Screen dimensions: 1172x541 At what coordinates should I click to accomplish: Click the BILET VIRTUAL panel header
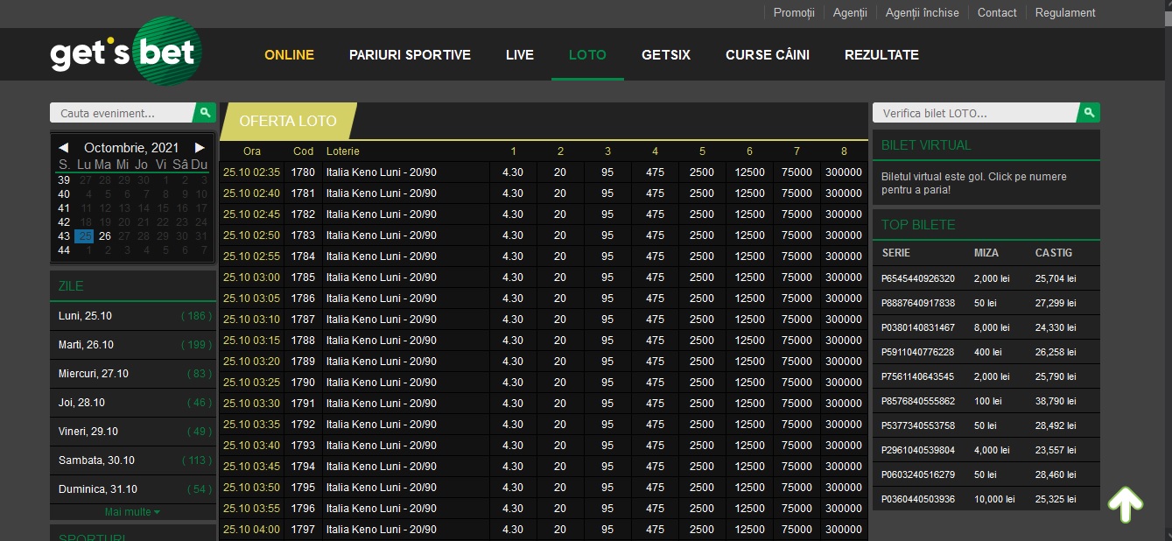[986, 145]
